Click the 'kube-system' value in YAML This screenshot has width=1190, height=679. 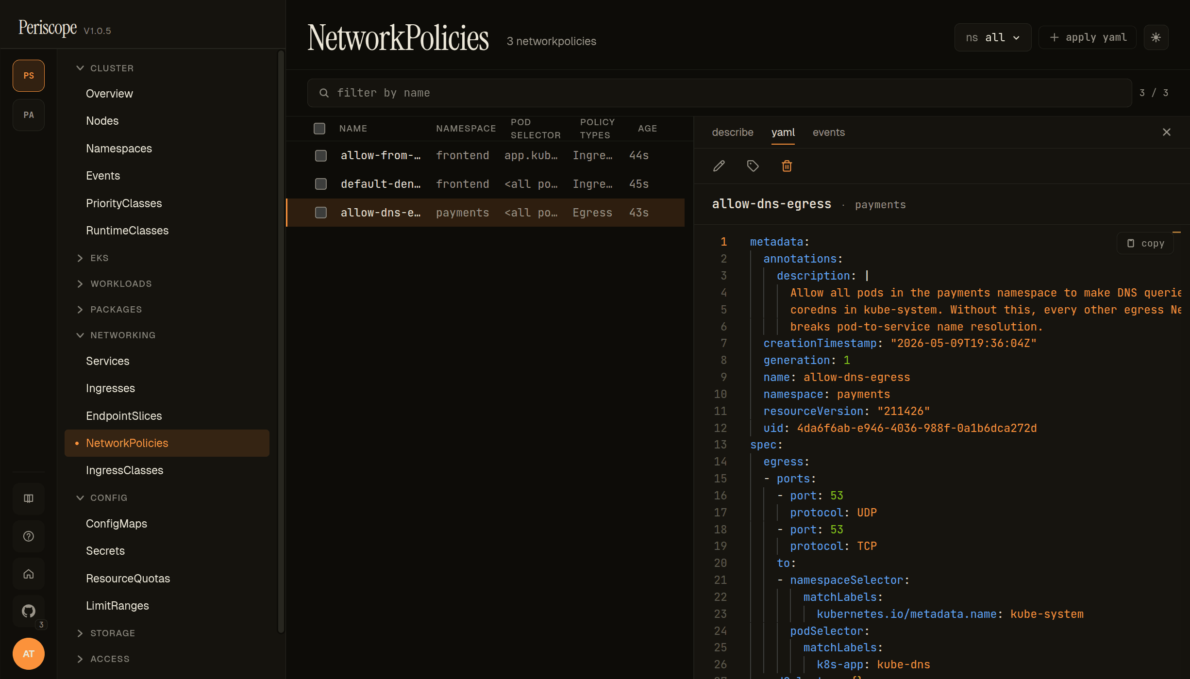tap(1047, 614)
